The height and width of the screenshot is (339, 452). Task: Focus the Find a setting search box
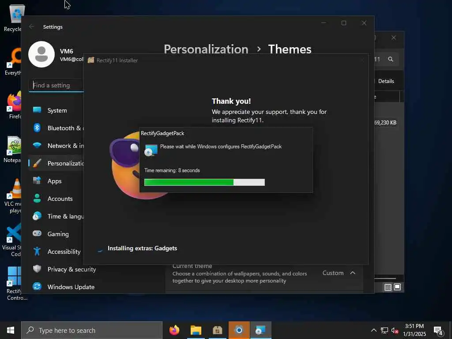click(56, 85)
